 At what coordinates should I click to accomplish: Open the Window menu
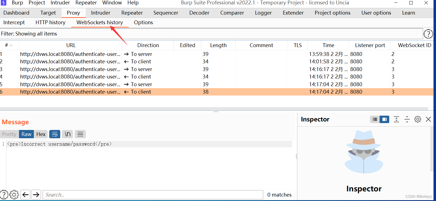point(112,3)
